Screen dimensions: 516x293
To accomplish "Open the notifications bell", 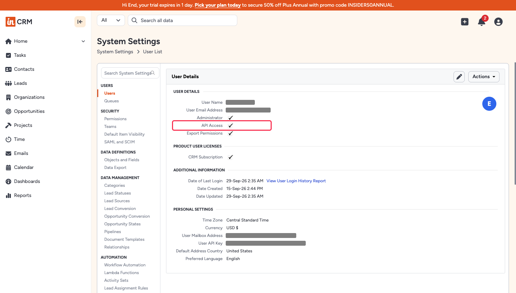I will coord(482,22).
